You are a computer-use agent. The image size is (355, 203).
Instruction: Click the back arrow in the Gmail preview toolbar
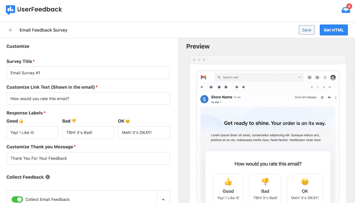(x=202, y=87)
